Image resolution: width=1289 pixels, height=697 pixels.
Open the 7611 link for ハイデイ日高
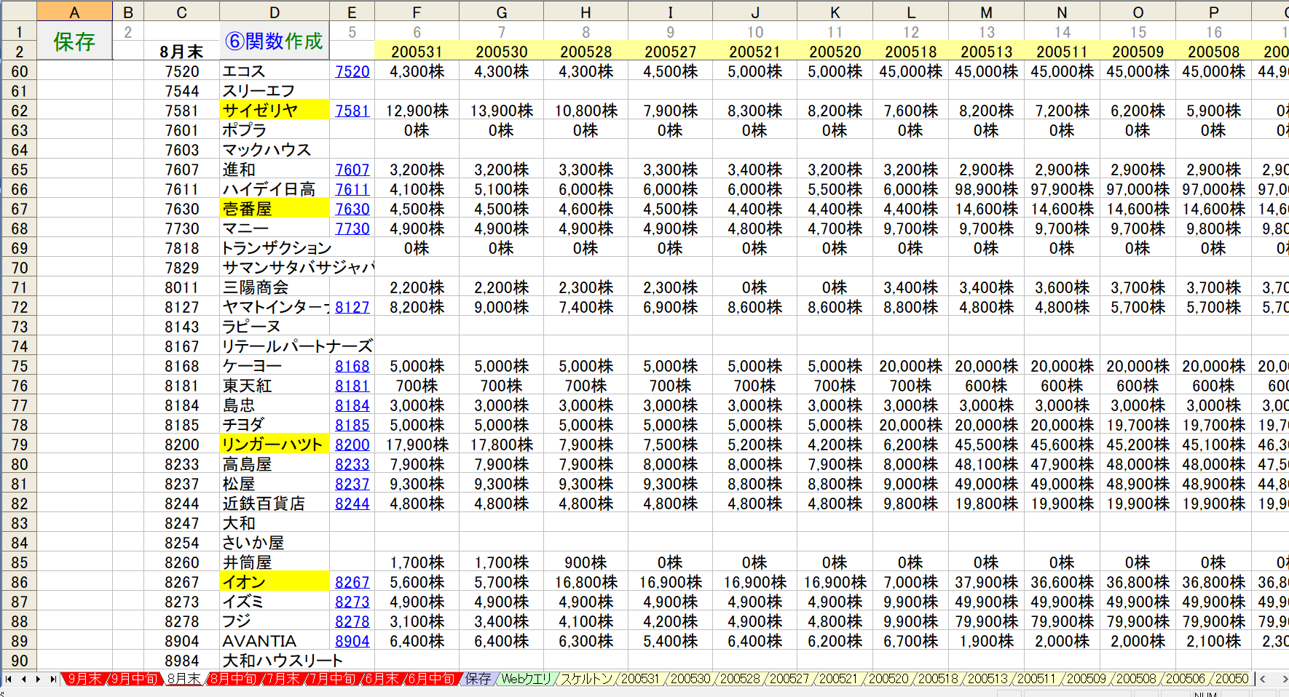coord(352,189)
